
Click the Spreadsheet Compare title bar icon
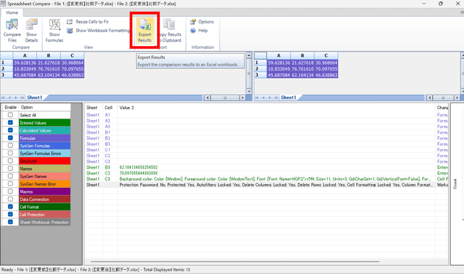pos(3,3)
